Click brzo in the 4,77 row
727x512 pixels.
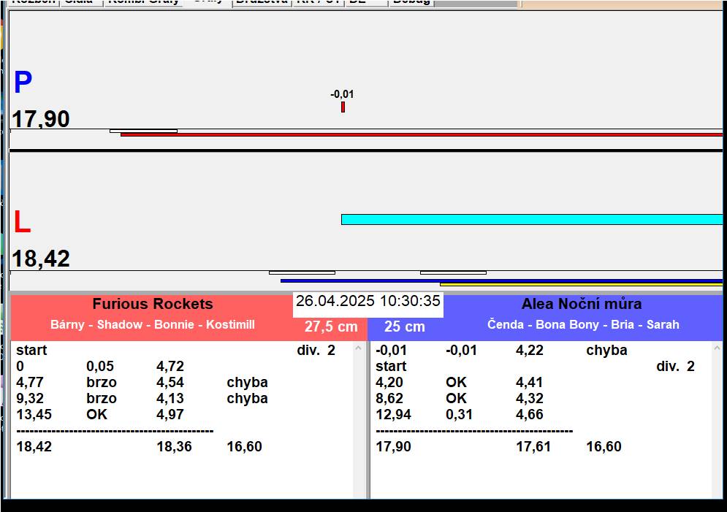(x=102, y=383)
